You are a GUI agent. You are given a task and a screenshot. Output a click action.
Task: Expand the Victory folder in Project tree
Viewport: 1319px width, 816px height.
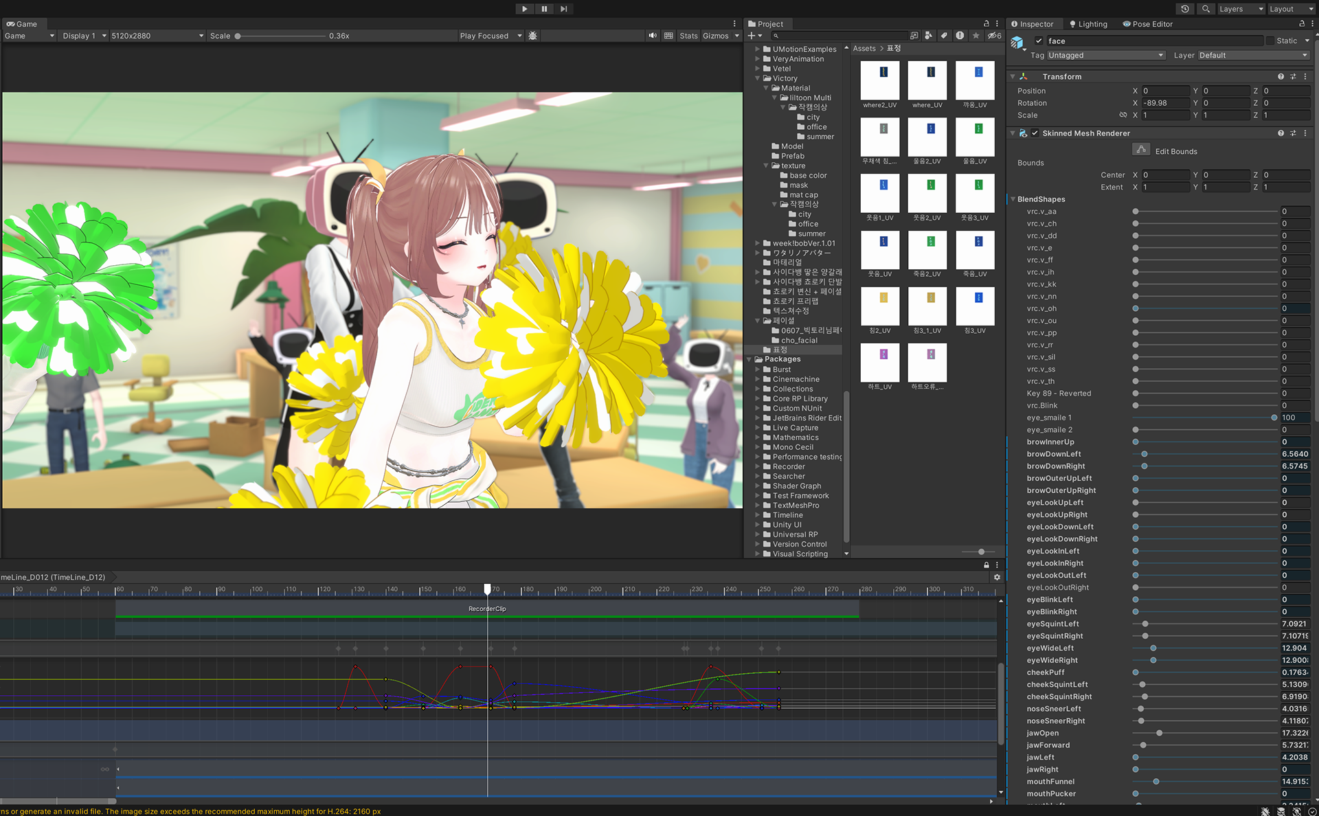pyautogui.click(x=758, y=78)
